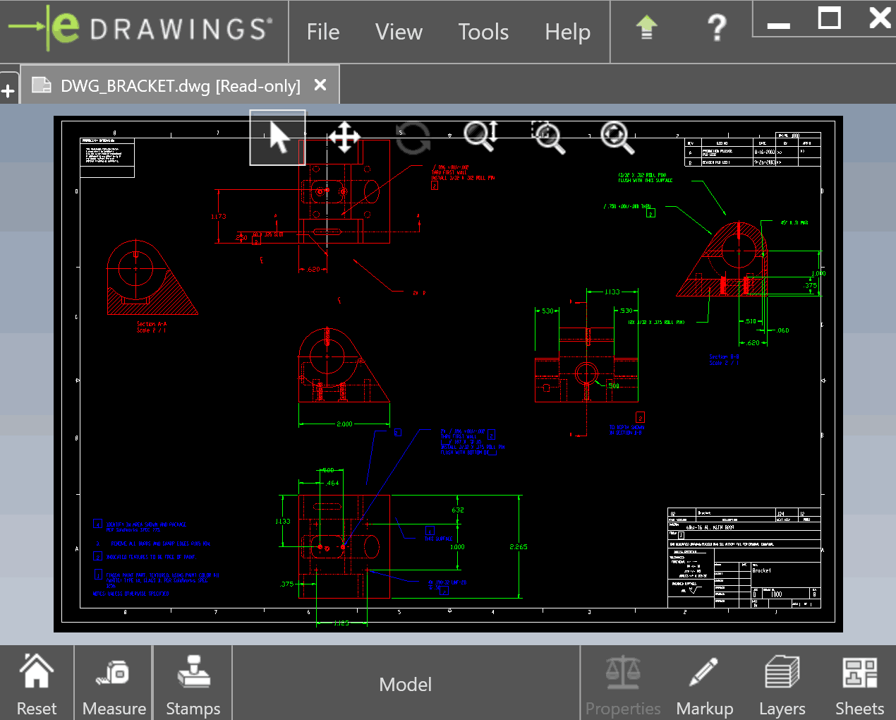Close the DWG_BRACKET.dwg tab

coord(320,85)
